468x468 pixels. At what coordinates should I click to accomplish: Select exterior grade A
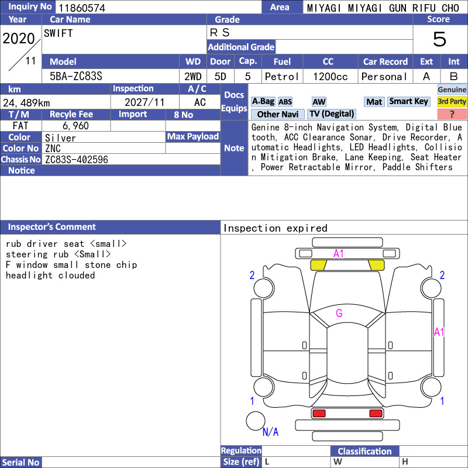click(x=426, y=77)
